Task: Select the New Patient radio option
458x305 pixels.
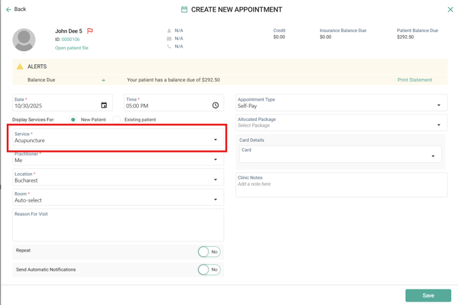Action: click(x=74, y=120)
